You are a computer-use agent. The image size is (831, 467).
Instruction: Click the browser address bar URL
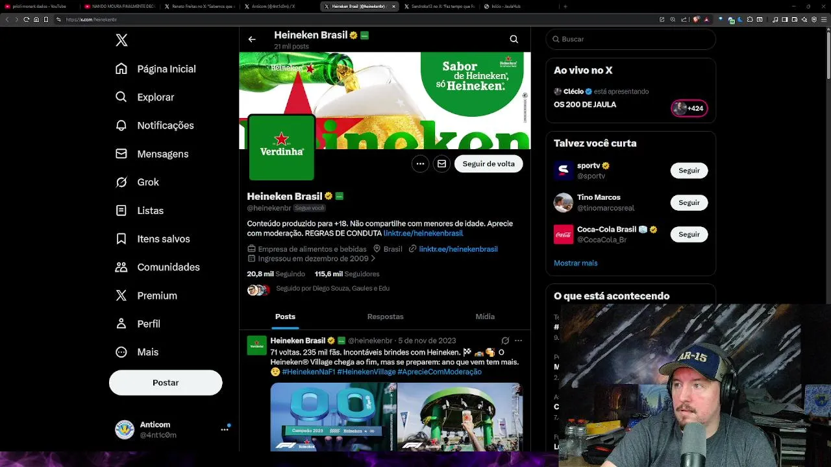(91, 19)
